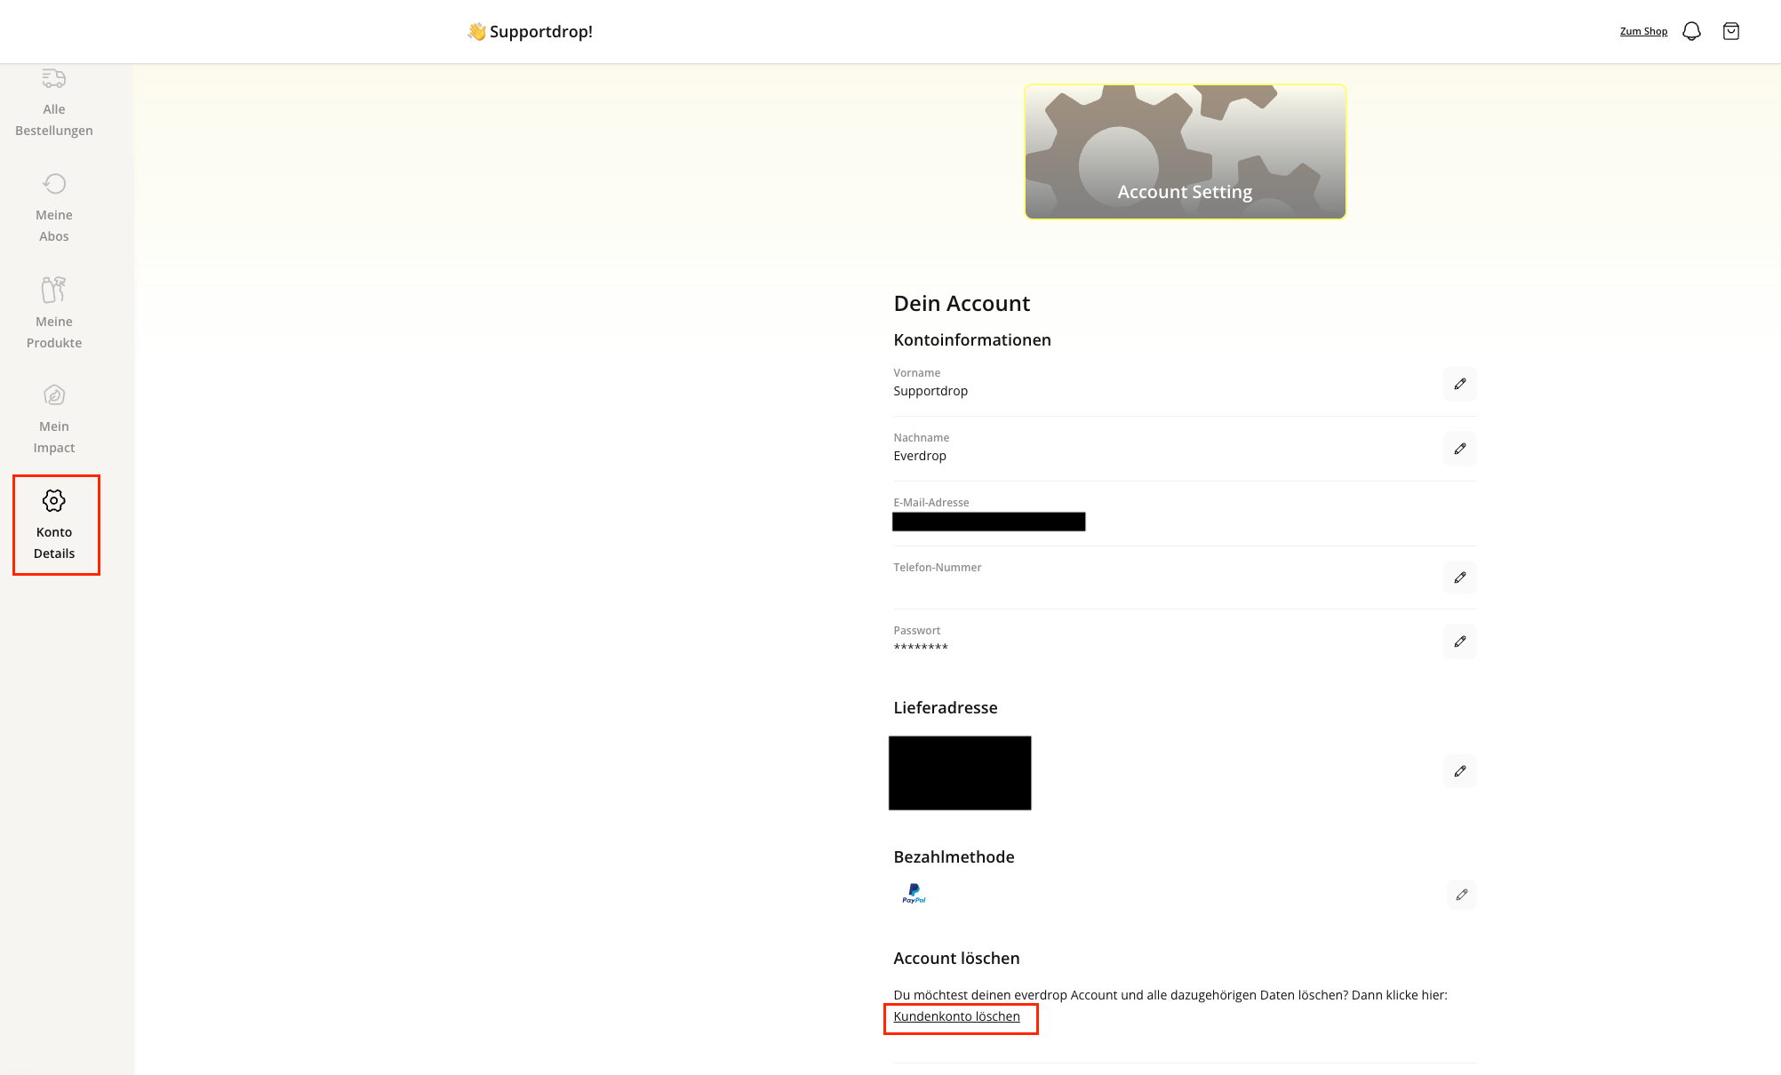Open Mein Impact leaf icon

[54, 395]
